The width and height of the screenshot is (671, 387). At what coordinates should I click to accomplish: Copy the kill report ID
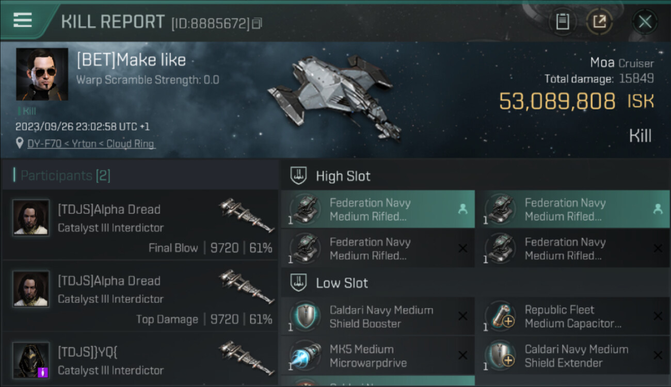[257, 23]
